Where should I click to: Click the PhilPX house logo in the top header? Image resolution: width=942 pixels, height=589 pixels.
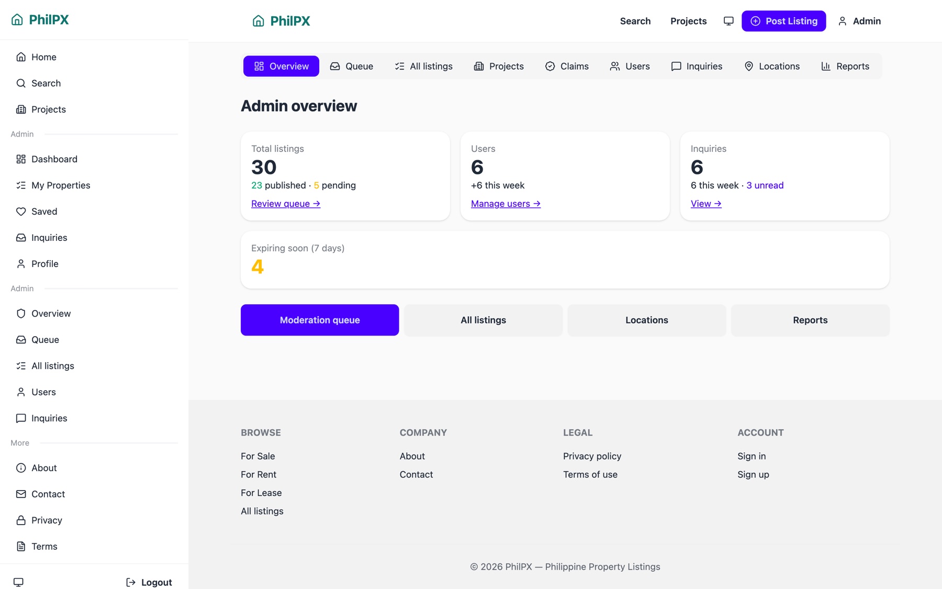click(x=281, y=21)
